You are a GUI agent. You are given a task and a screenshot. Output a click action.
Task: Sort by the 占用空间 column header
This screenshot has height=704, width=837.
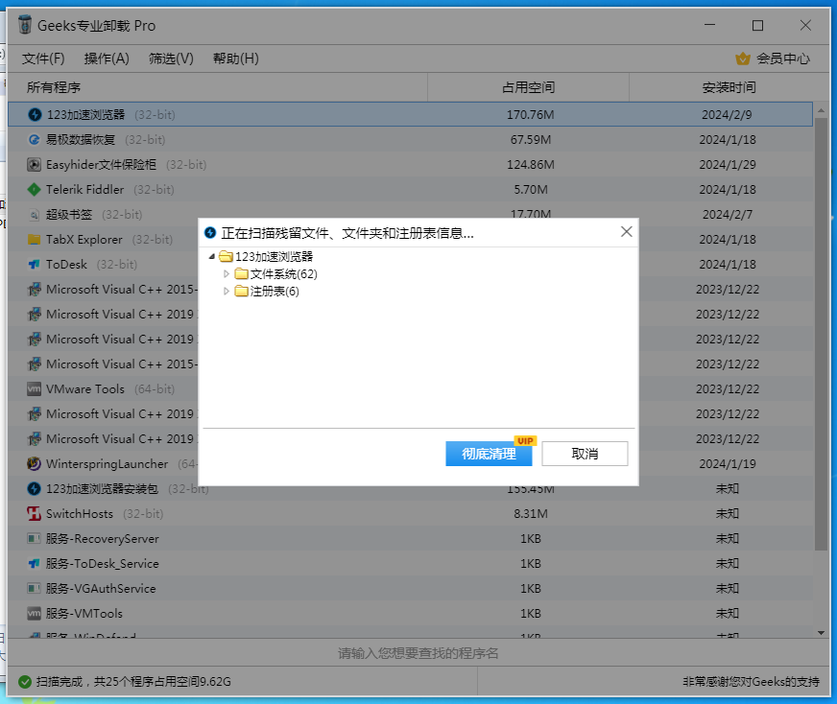coord(529,87)
